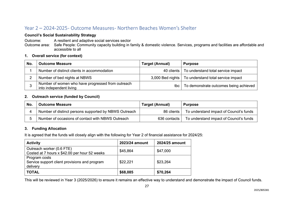Select the "$70,264" total for 2024/25
Viewport: 291px width, 206px height.
pyautogui.click(x=164, y=172)
